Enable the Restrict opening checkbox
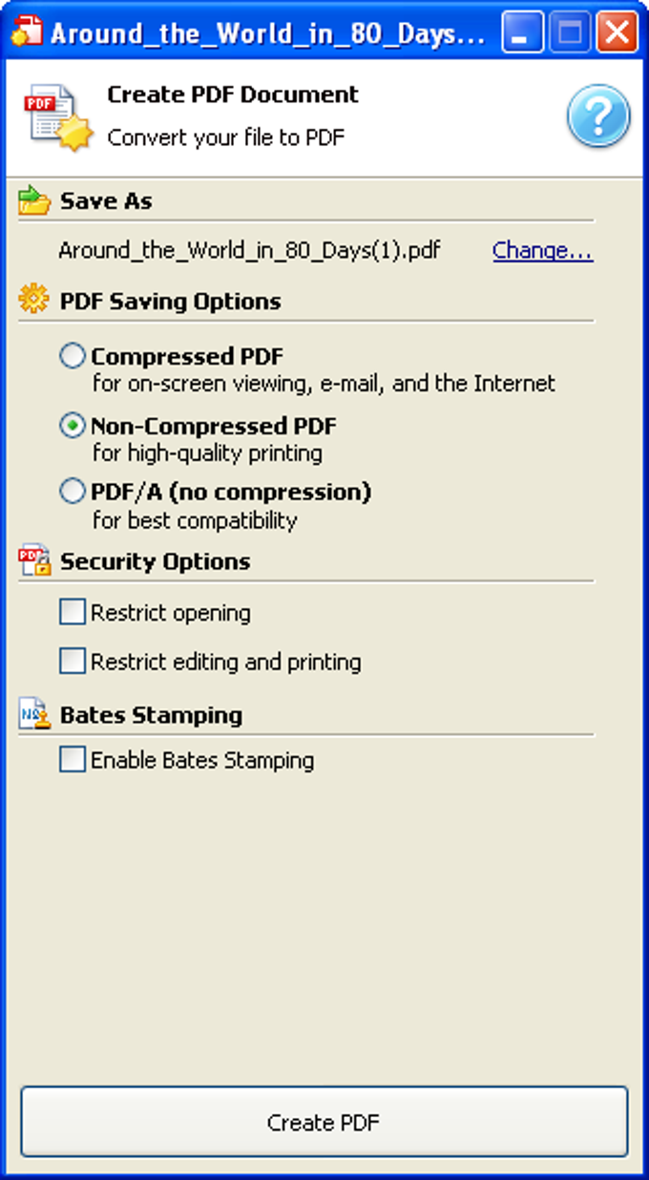649x1180 pixels. pos(71,611)
